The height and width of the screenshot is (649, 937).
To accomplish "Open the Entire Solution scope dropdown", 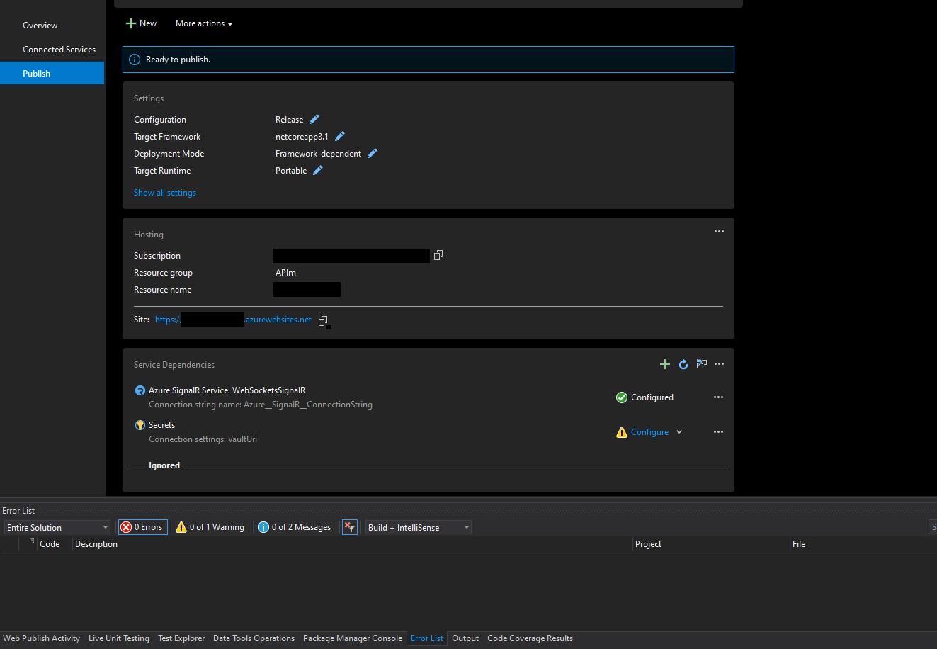I will coord(57,527).
